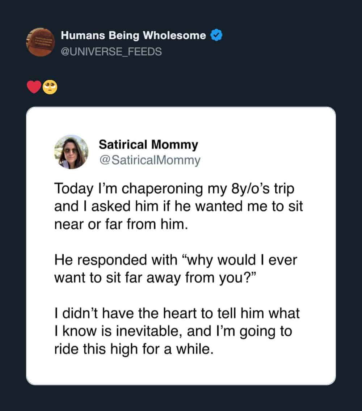Visit the @SatiricalMommy handle
Screen dimensions: 362x411
click(x=150, y=160)
